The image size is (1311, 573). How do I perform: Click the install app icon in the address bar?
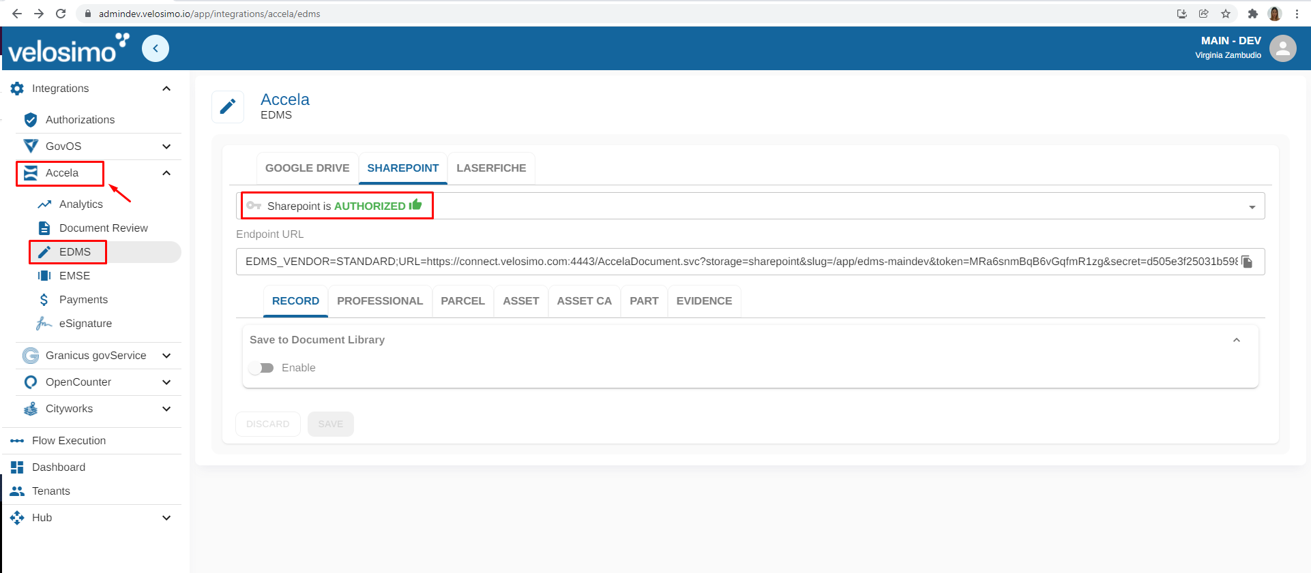tap(1182, 14)
